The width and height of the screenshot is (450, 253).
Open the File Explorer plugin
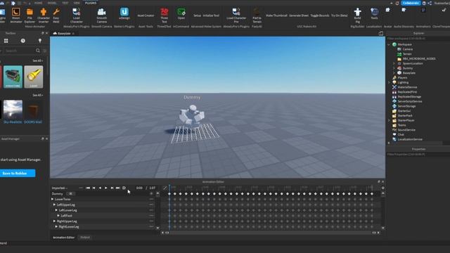[30, 15]
